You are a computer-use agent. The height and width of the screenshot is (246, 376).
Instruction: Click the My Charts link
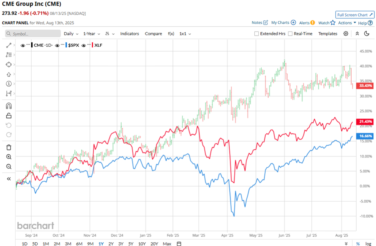(x=280, y=22)
